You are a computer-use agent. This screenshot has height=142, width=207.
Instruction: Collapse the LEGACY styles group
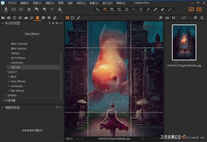[4, 72]
